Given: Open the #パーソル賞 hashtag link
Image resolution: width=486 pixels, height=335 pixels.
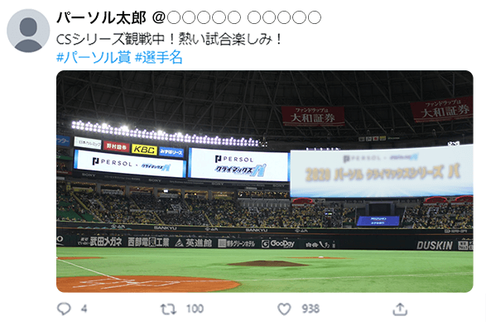Looking at the screenshot, I should coord(94,58).
